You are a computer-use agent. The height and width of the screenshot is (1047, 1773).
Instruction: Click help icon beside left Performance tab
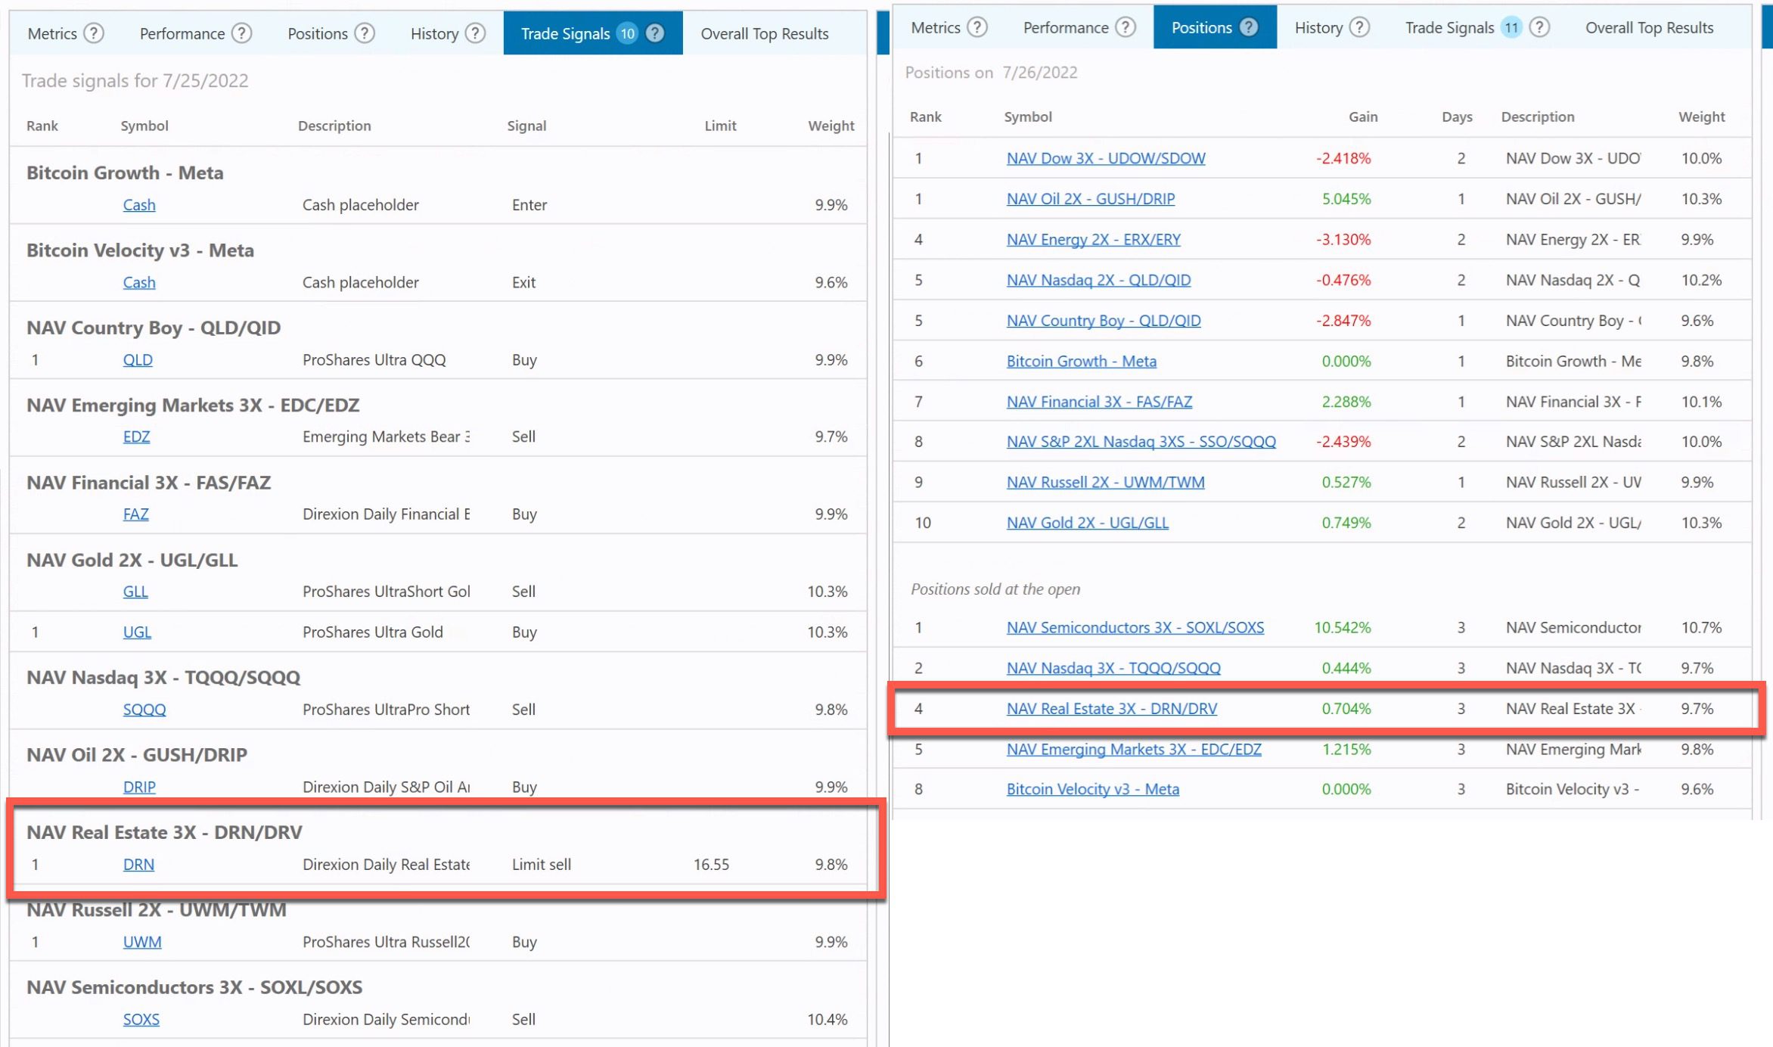[x=241, y=33]
